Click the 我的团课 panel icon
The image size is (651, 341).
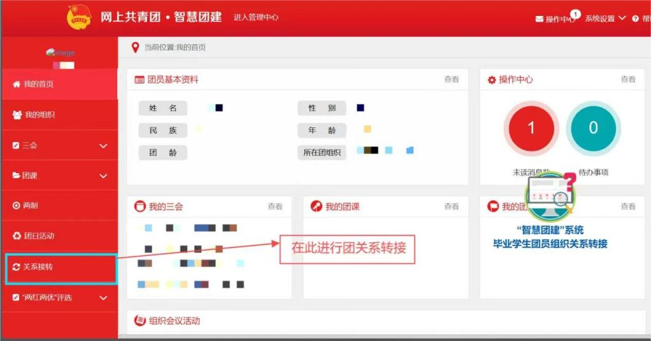coord(316,207)
